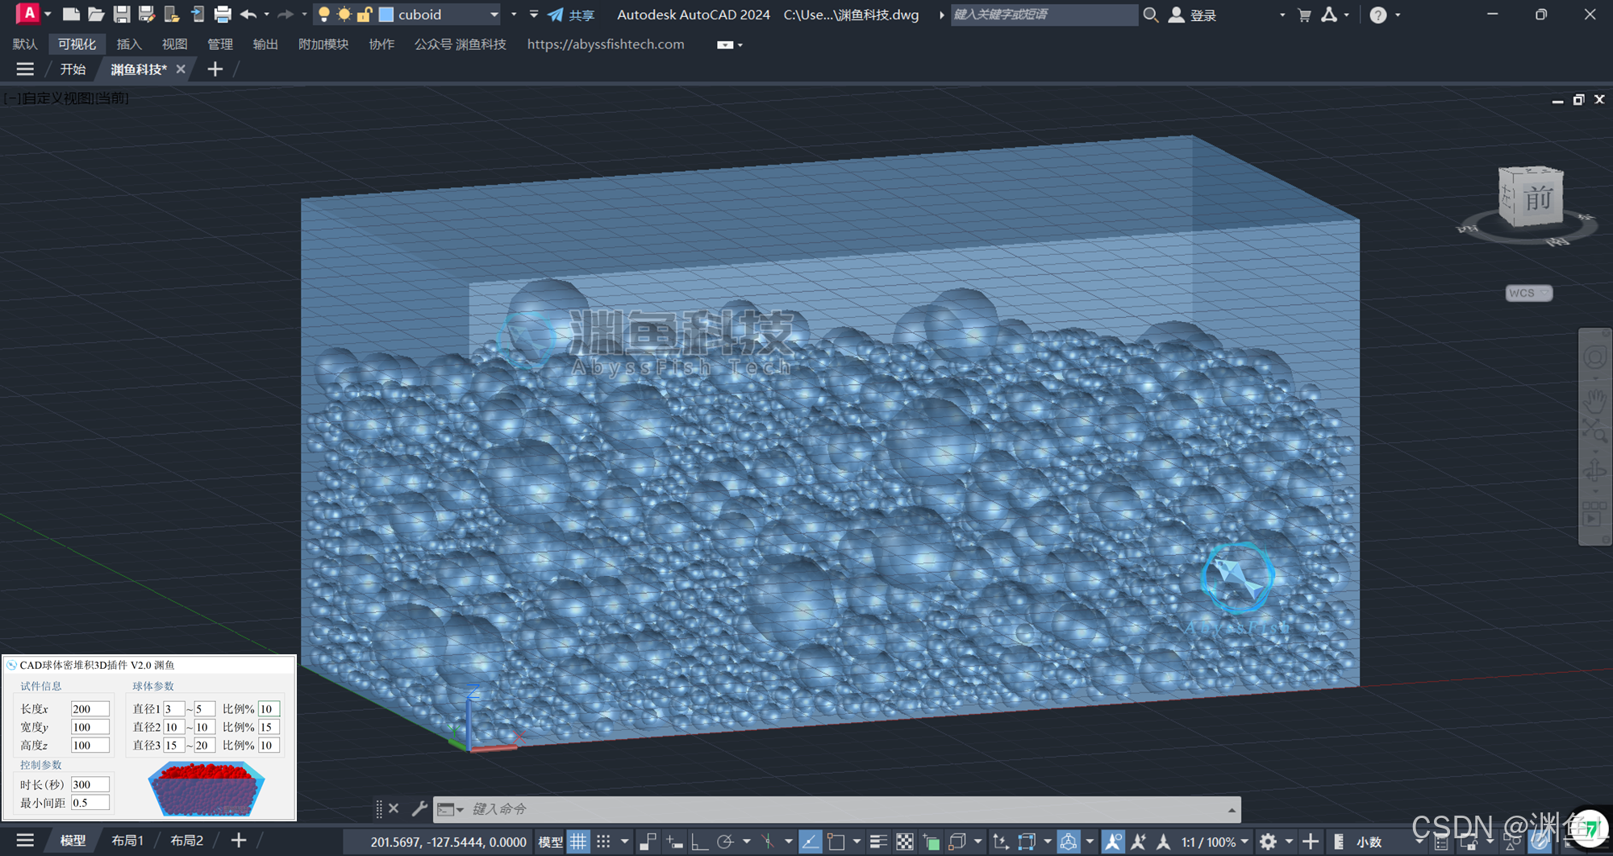
Task: Click the status bar gear Workspace Switching icon
Action: click(x=1268, y=841)
